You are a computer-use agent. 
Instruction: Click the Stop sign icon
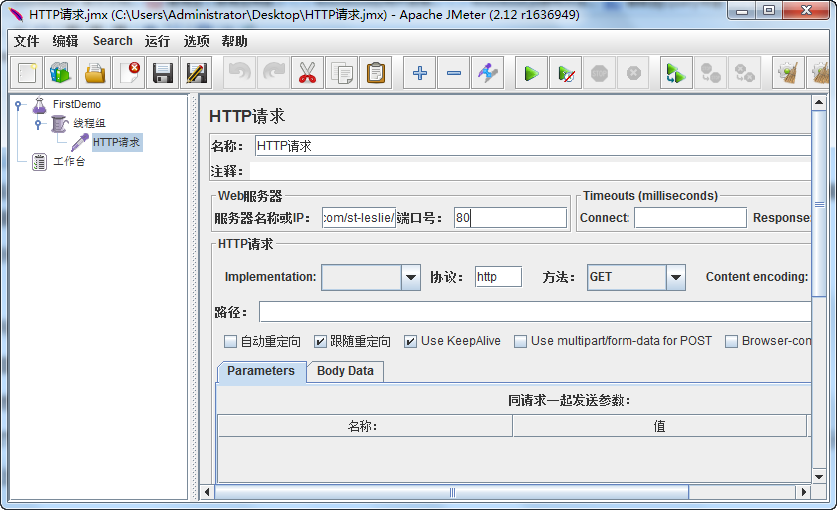(599, 73)
